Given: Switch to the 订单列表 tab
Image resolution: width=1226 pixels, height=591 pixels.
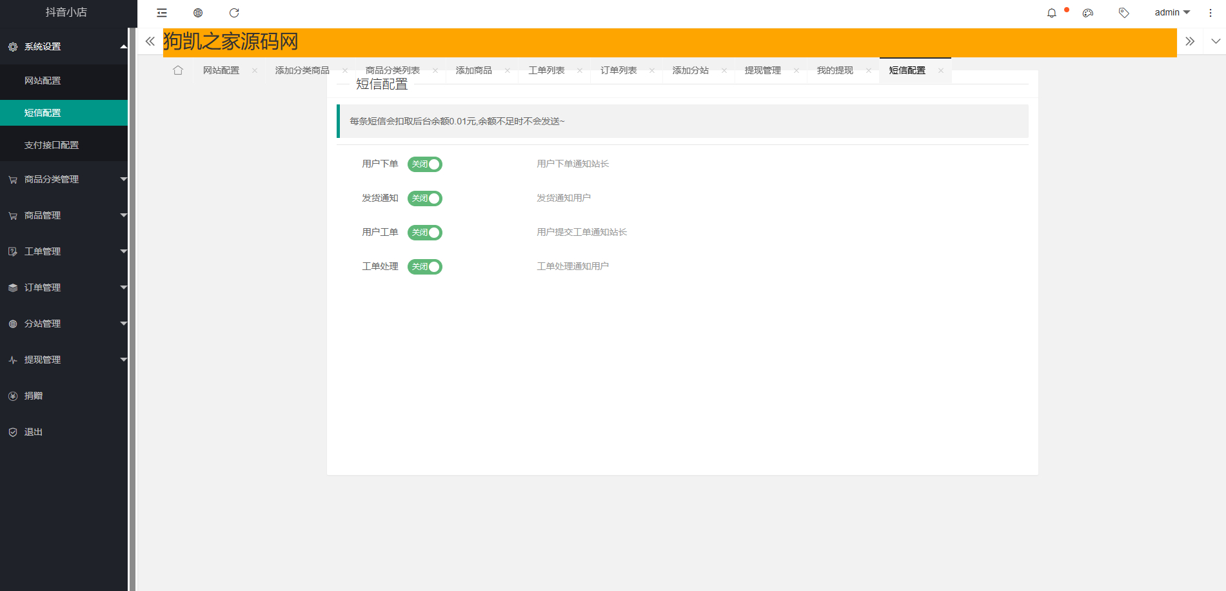Looking at the screenshot, I should [x=618, y=70].
